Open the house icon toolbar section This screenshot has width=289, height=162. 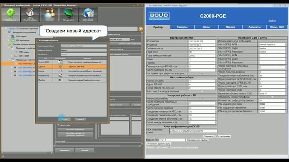[x=30, y=14]
